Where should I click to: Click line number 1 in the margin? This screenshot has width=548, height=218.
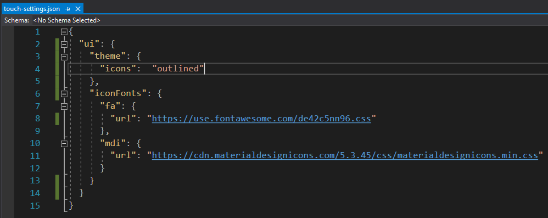tap(37, 32)
